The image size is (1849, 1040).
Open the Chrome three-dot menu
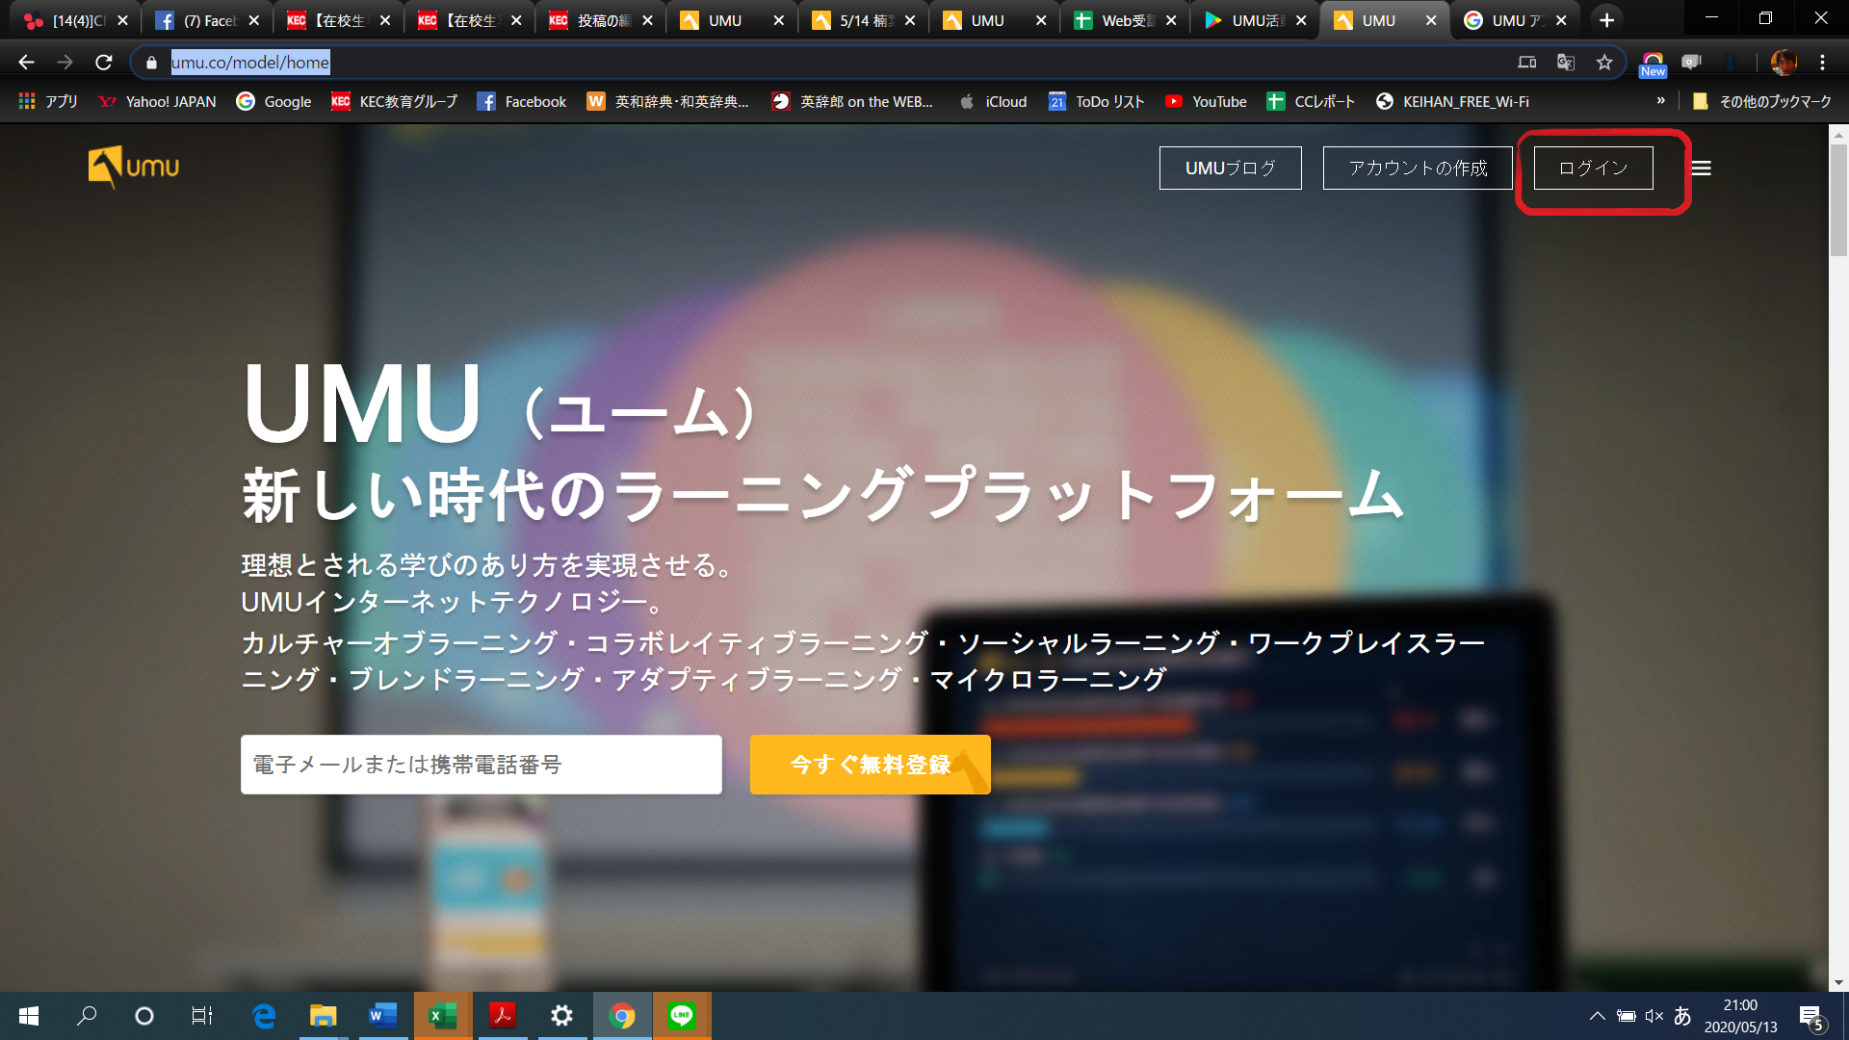[1822, 63]
